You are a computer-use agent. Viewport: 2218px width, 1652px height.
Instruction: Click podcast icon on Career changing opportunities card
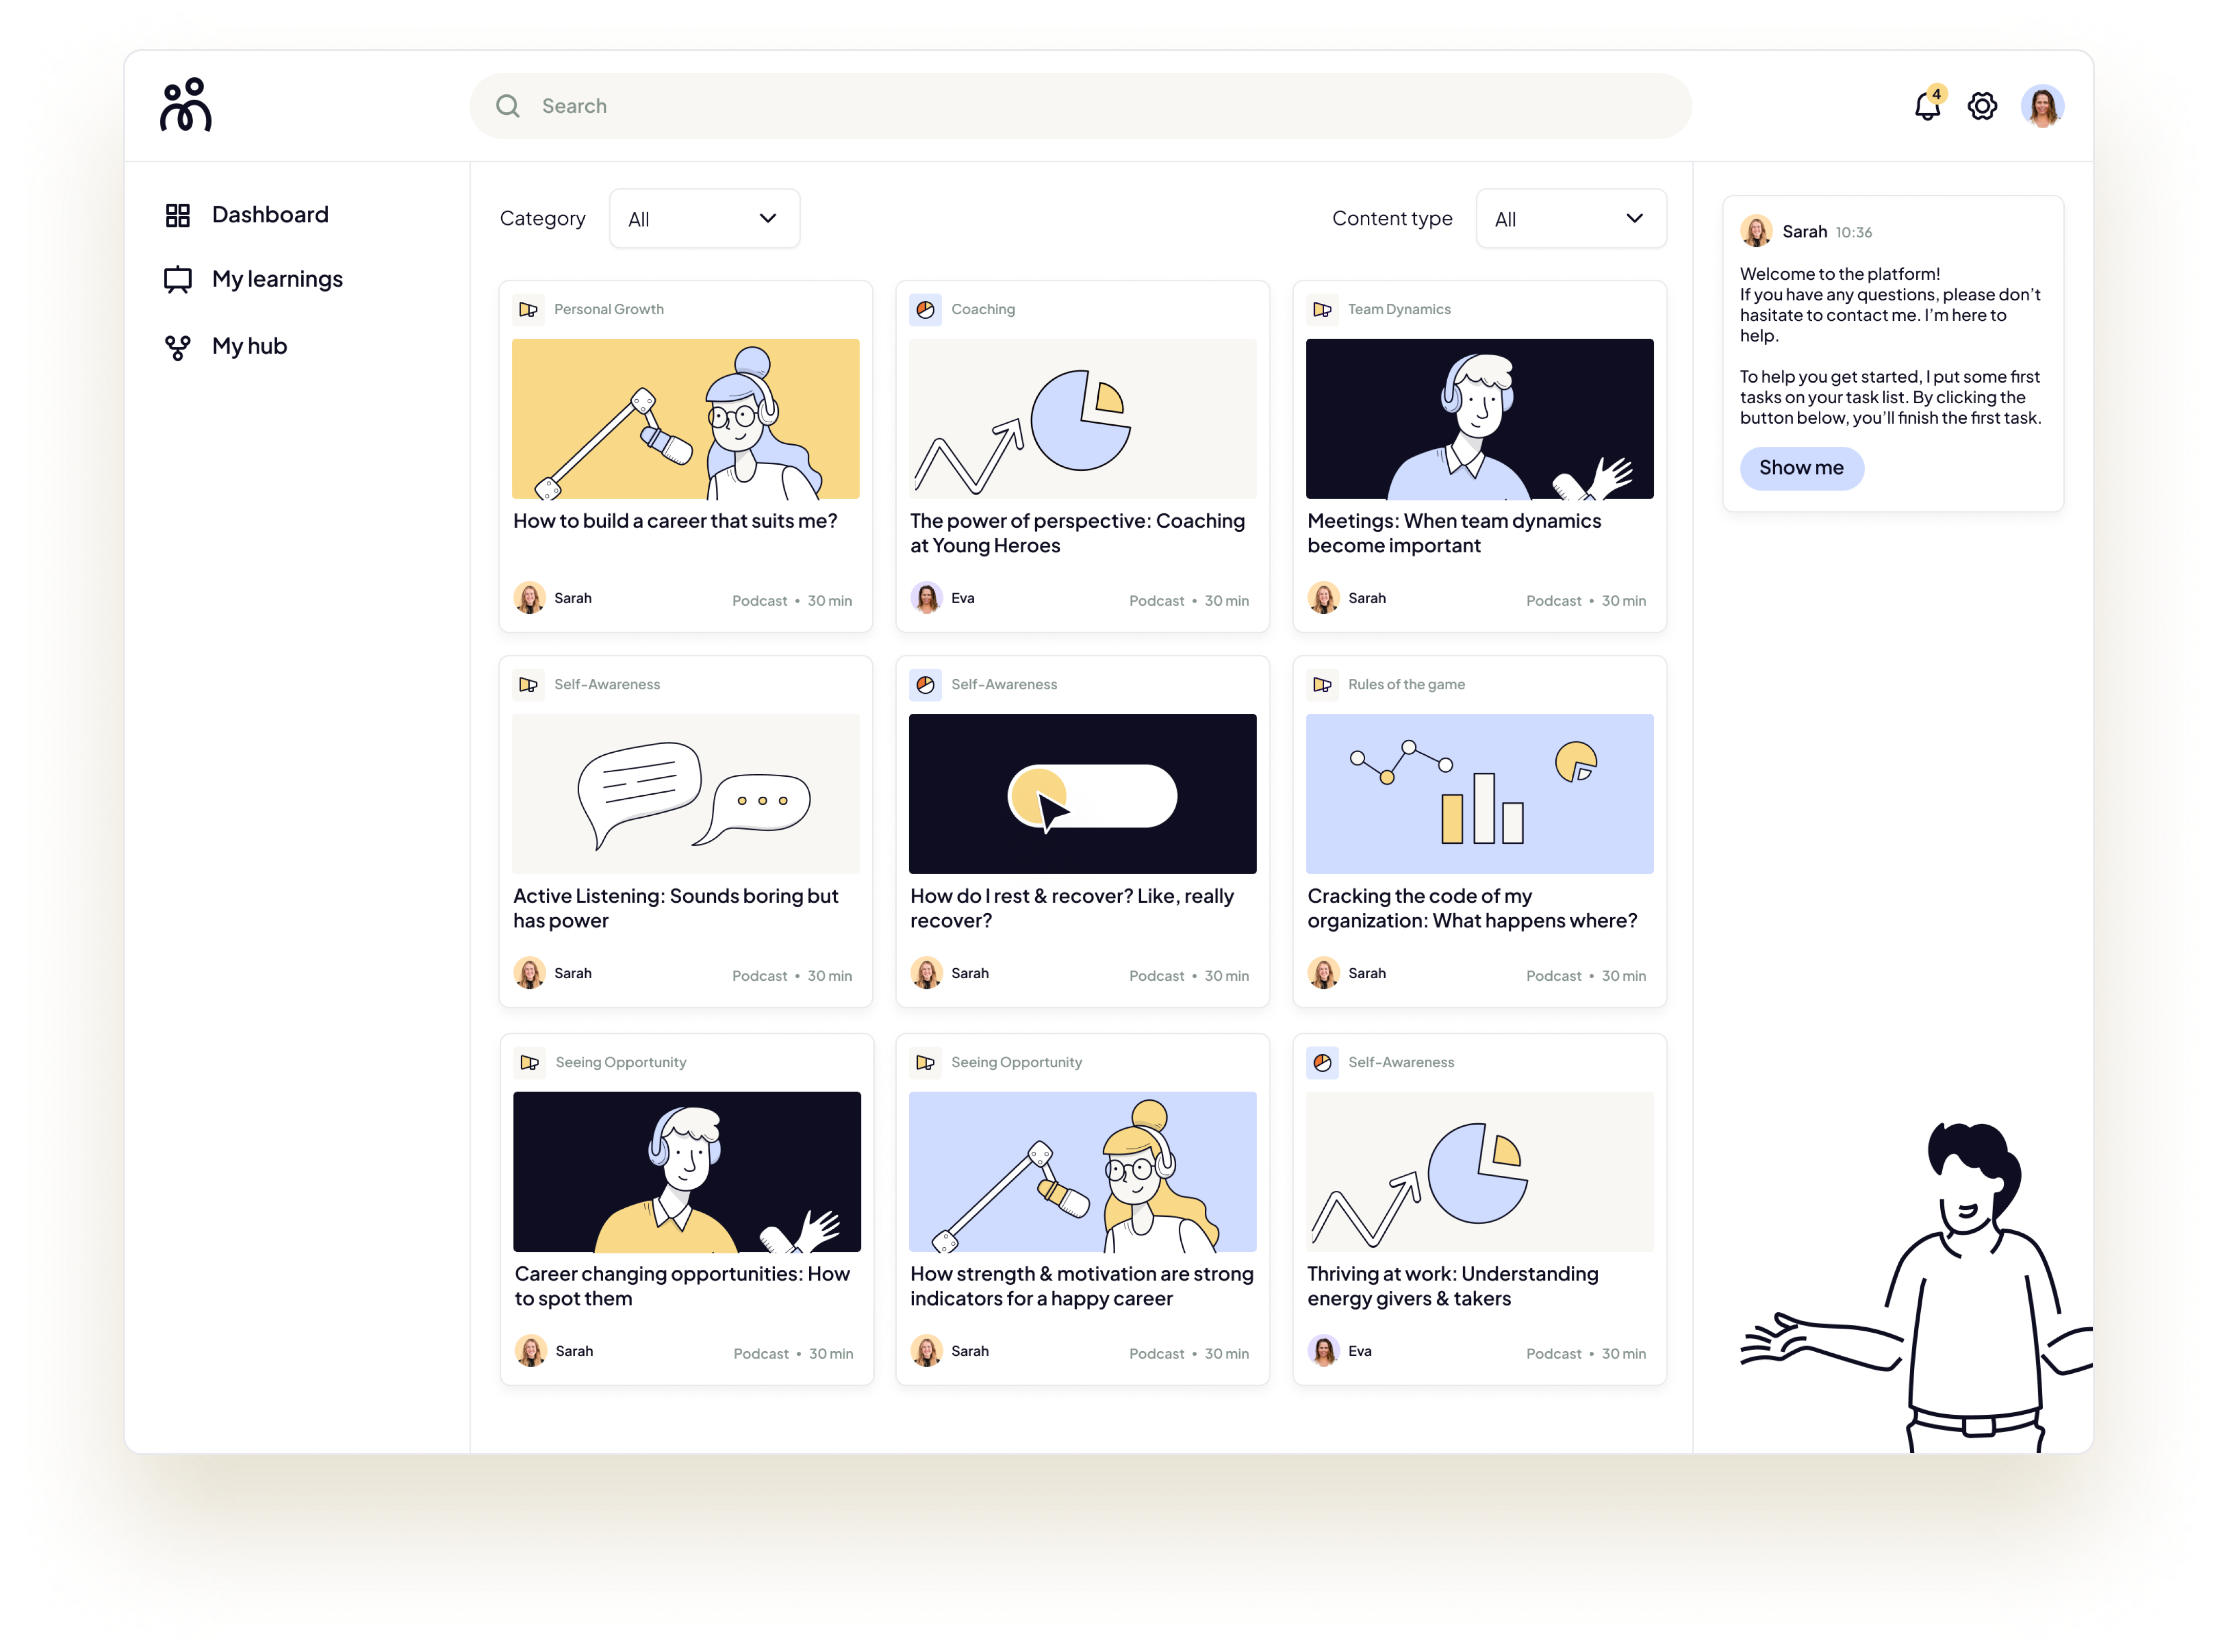[529, 1063]
